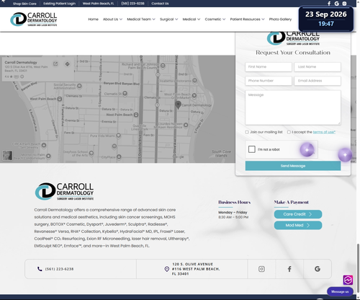Click the Mod Med payment button

coord(298,225)
